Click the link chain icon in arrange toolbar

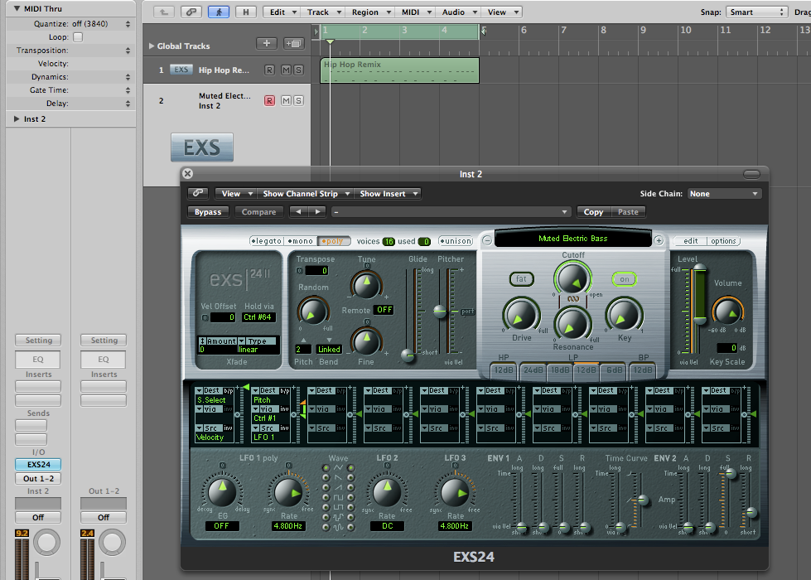(x=191, y=12)
